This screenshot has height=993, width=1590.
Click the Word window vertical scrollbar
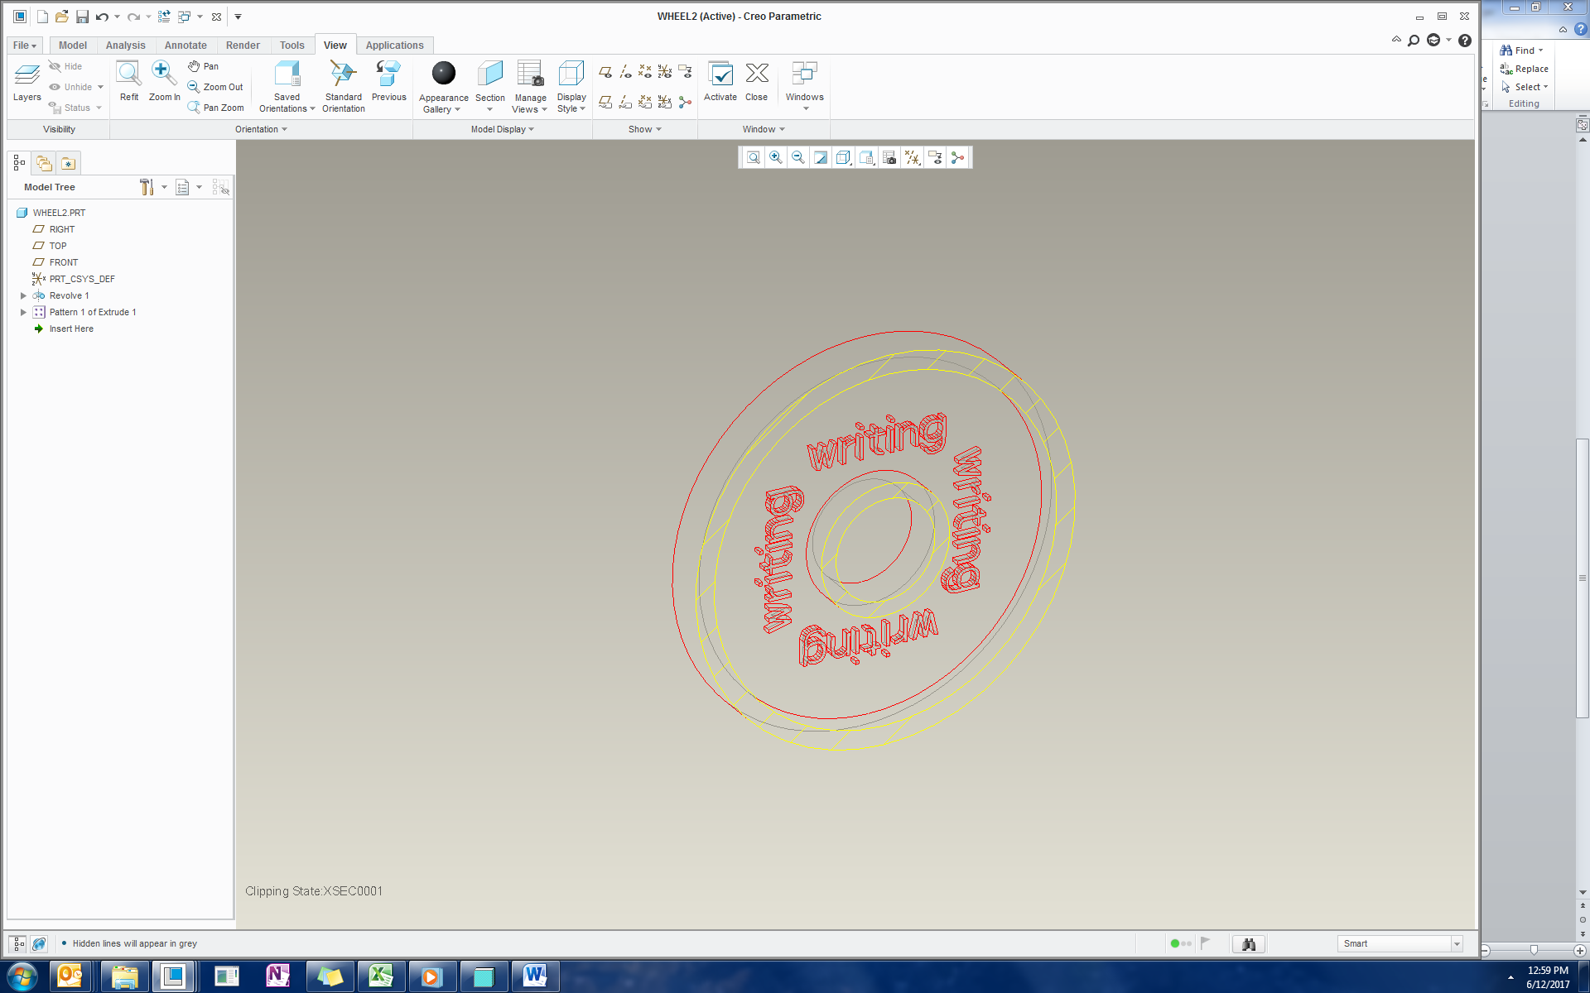[x=1583, y=579]
